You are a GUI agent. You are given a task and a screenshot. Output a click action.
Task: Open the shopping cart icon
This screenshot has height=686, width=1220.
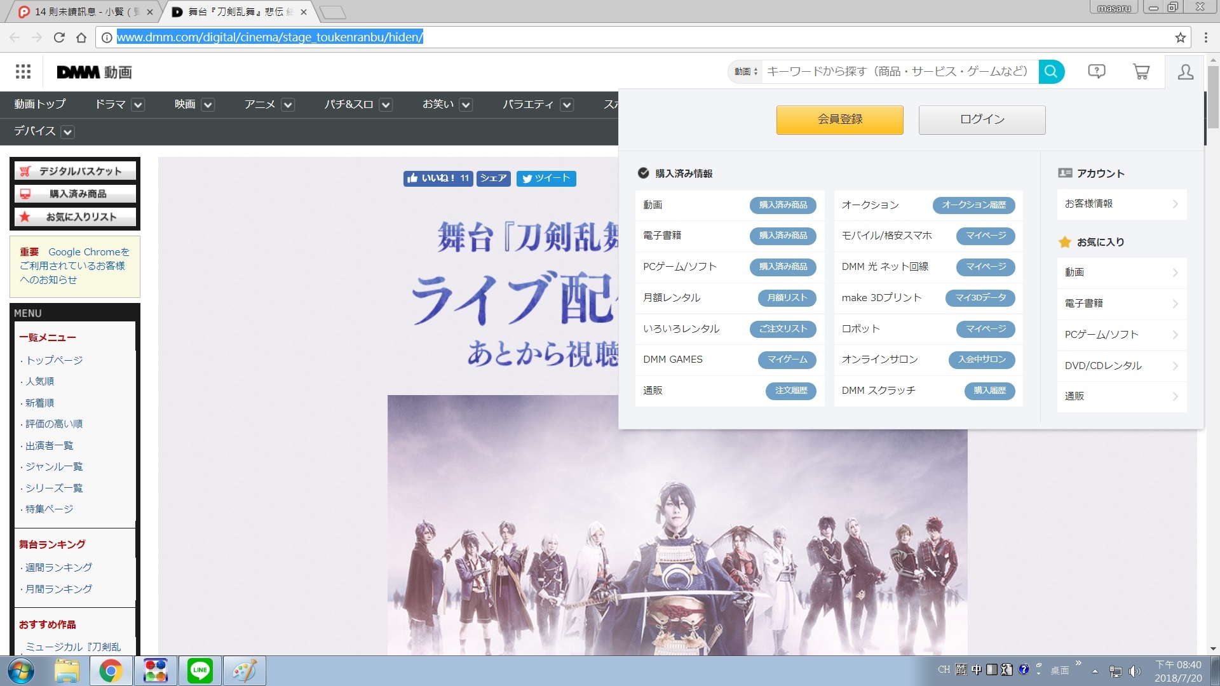tap(1141, 72)
